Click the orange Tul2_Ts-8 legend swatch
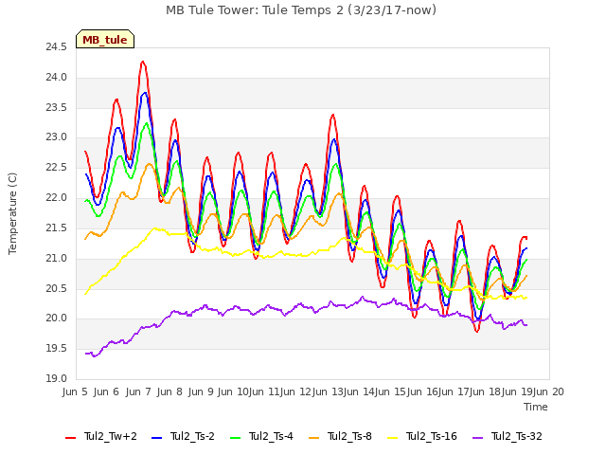Image resolution: width=606 pixels, height=455 pixels. [x=313, y=438]
